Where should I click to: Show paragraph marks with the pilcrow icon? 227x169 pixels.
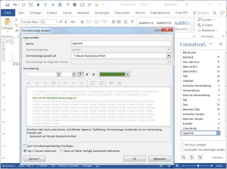pyautogui.click(x=132, y=22)
